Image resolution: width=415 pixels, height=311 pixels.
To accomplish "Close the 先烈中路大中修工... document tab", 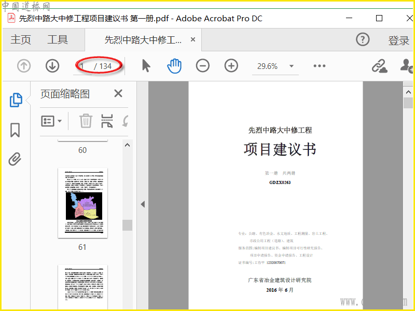I will click(193, 40).
